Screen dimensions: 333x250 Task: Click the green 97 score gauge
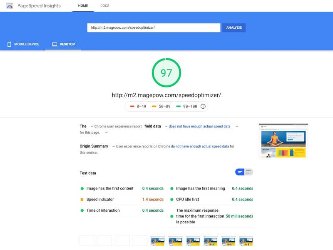(x=166, y=73)
